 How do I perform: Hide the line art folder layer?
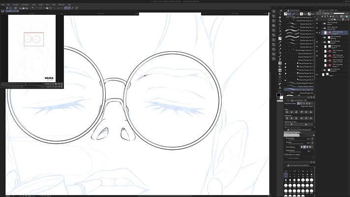tap(317, 28)
